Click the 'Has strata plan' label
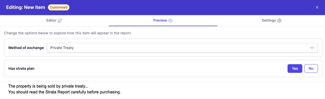Viewport: 325px width, 99px height. click(21, 69)
